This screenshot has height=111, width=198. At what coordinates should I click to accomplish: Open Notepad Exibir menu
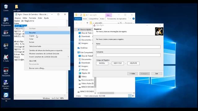[40, 18]
